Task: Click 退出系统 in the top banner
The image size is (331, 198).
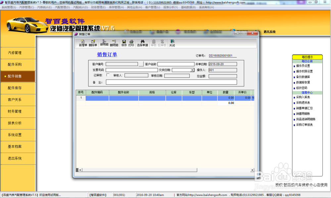Action: (x=269, y=32)
